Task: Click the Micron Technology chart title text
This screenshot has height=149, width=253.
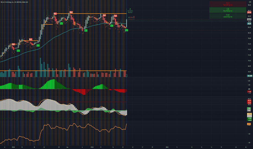Action: coord(14,2)
